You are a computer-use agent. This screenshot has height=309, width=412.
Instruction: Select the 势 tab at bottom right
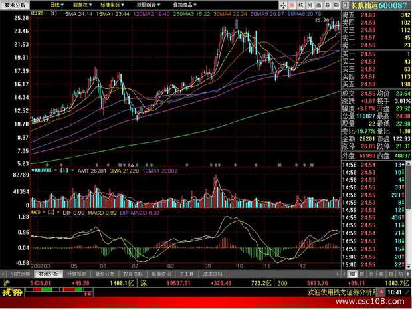[381, 274]
